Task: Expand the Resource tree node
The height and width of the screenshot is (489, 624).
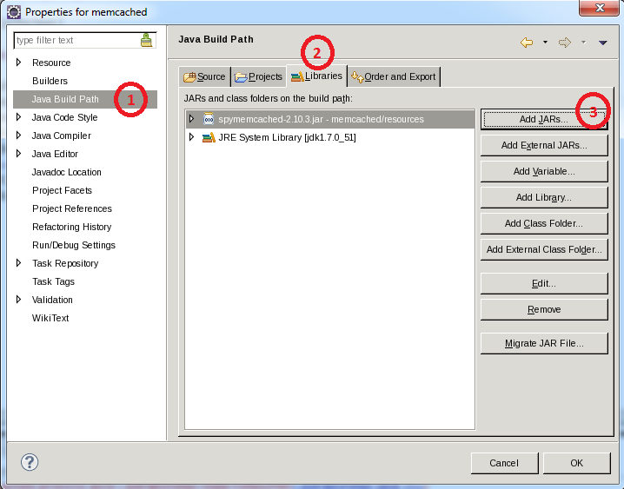Action: coord(19,63)
